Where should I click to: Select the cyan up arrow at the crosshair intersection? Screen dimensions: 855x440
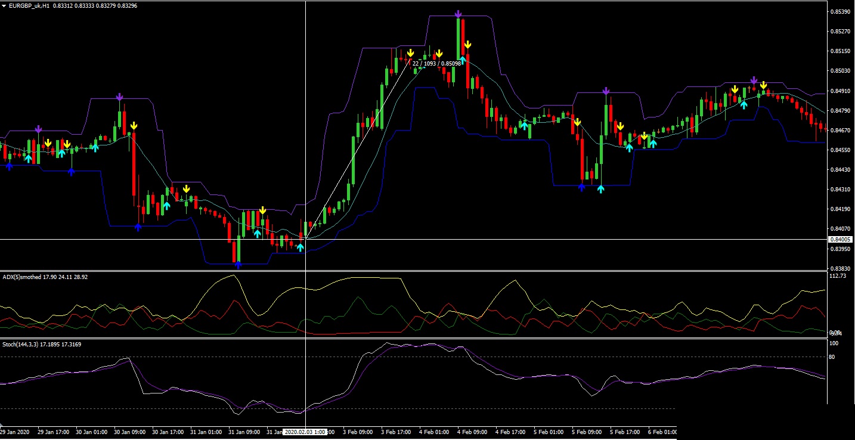(x=301, y=247)
